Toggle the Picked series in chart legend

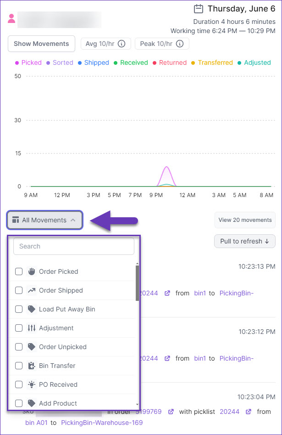[x=28, y=62]
